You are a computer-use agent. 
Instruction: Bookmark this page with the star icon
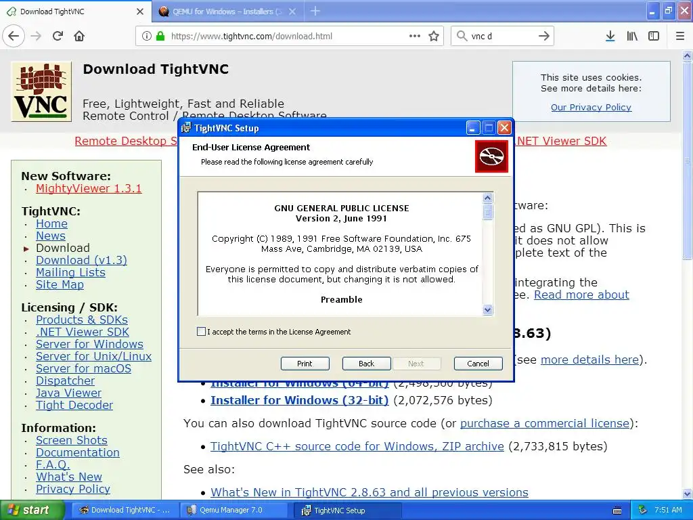[434, 37]
